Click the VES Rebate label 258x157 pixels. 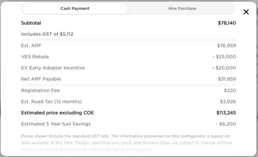35,57
